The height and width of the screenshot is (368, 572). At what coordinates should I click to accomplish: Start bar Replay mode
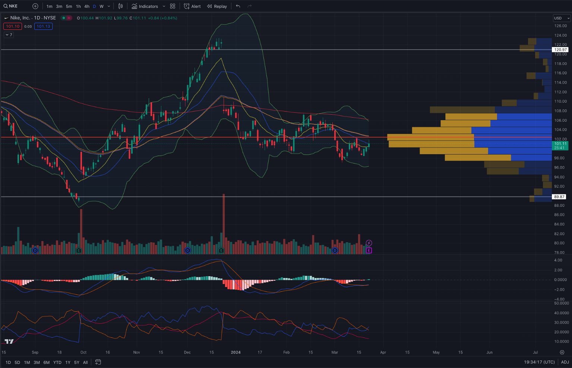[x=217, y=6]
